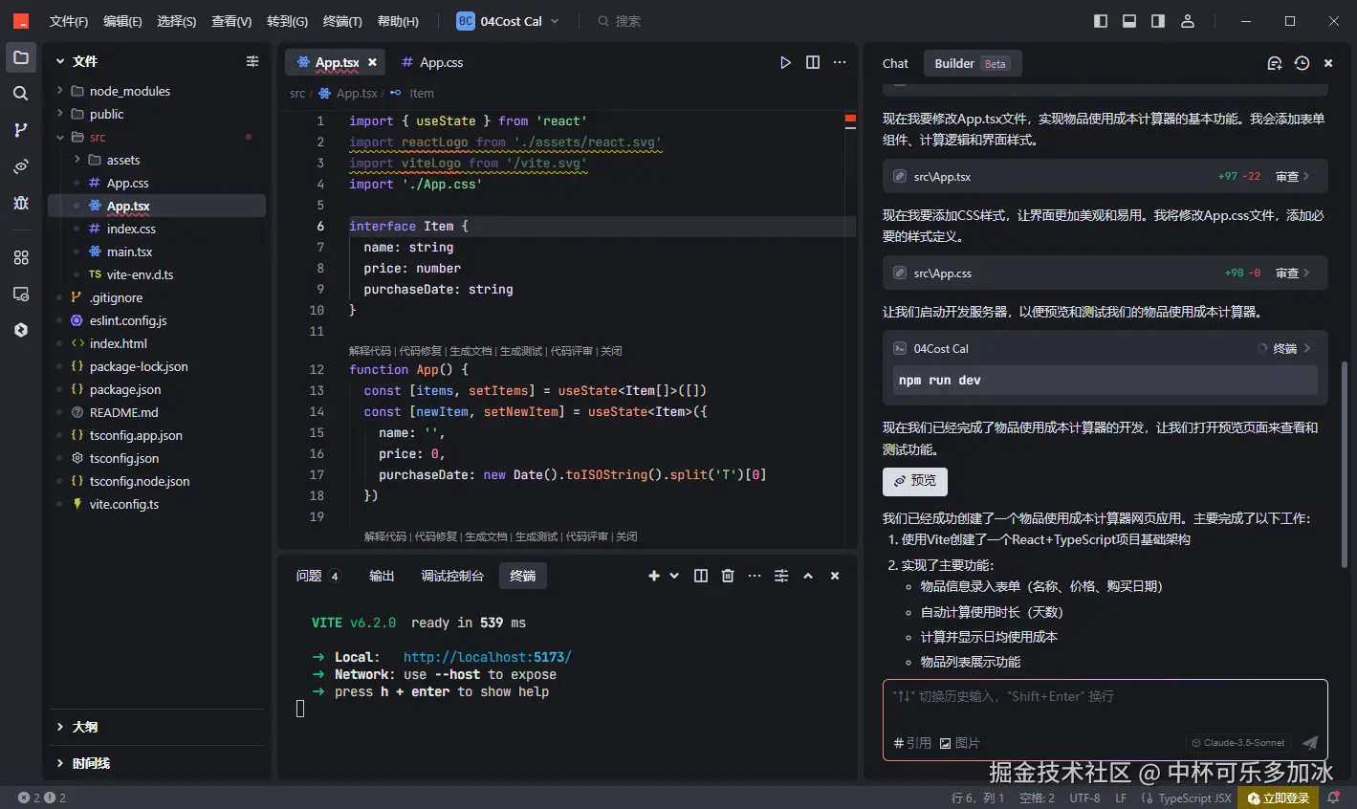Open the terminal launch profile dropdown arrow
Screen dimensions: 1357x809
pyautogui.click(x=674, y=576)
